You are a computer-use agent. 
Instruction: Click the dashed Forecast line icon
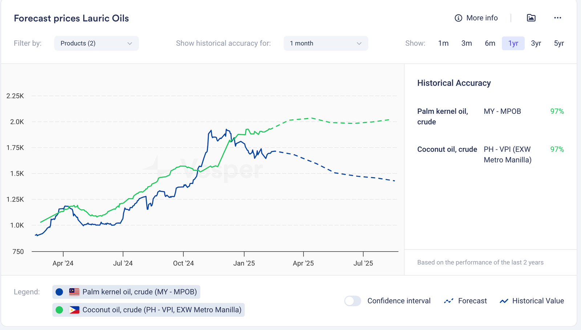448,301
